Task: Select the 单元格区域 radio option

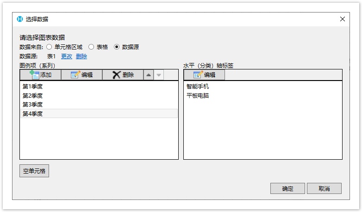Action: [x=49, y=47]
